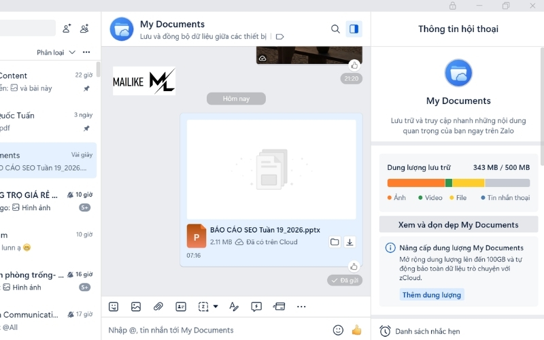Click the pin icon on Quốc Tuấn conversation
Viewport: 544px width, 340px height.
click(86, 129)
